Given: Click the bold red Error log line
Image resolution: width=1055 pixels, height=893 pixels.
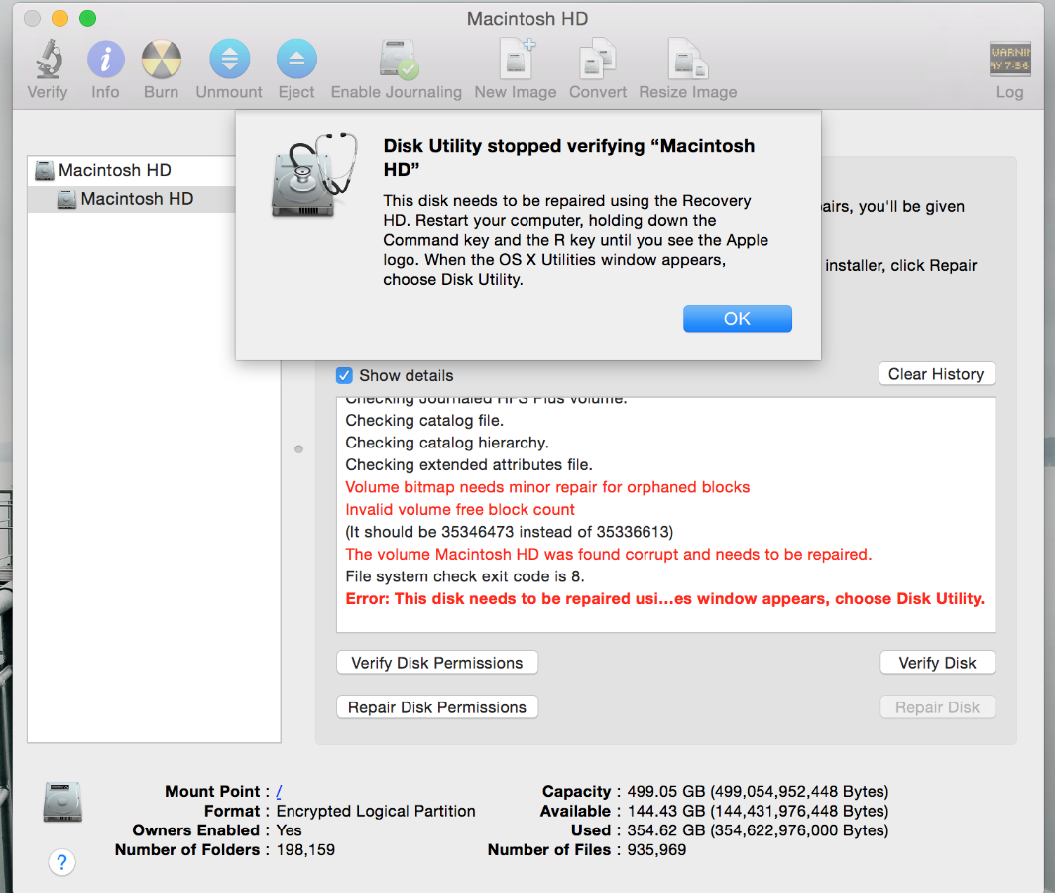Looking at the screenshot, I should point(664,598).
